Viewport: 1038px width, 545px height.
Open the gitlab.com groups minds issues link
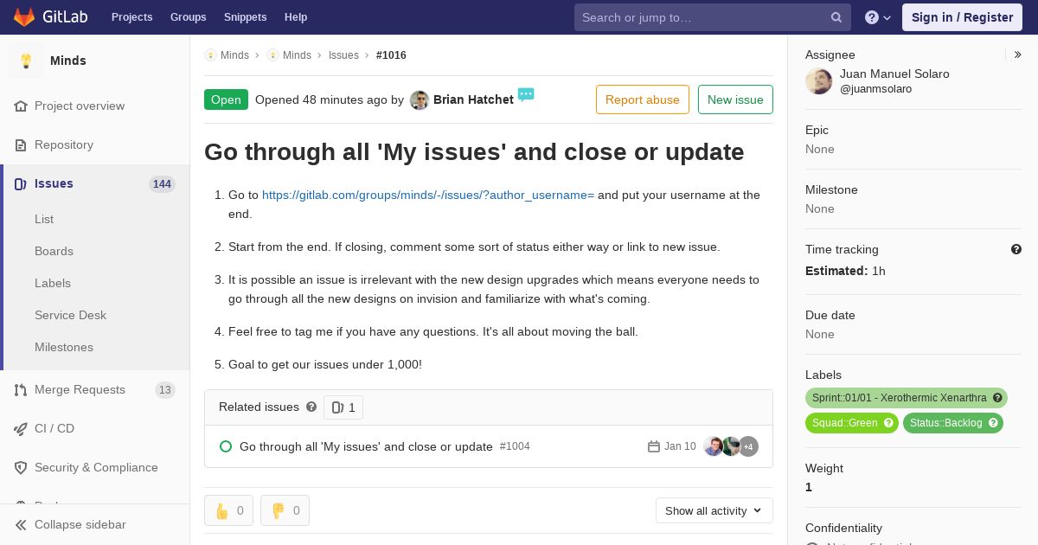[428, 195]
